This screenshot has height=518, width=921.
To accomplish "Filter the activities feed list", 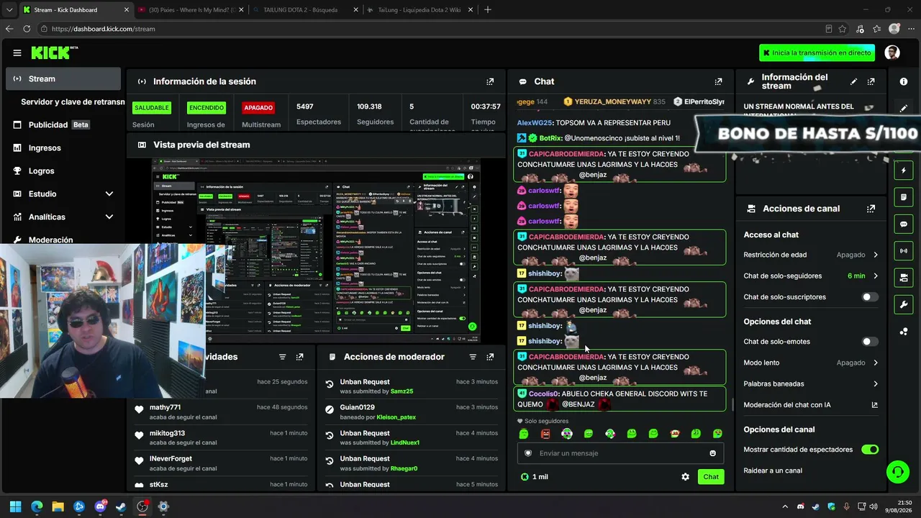I will [x=282, y=357].
